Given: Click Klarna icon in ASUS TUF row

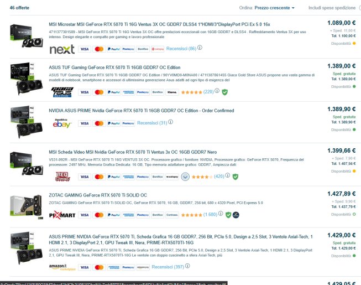Looking at the screenshot, I should tap(172, 92).
